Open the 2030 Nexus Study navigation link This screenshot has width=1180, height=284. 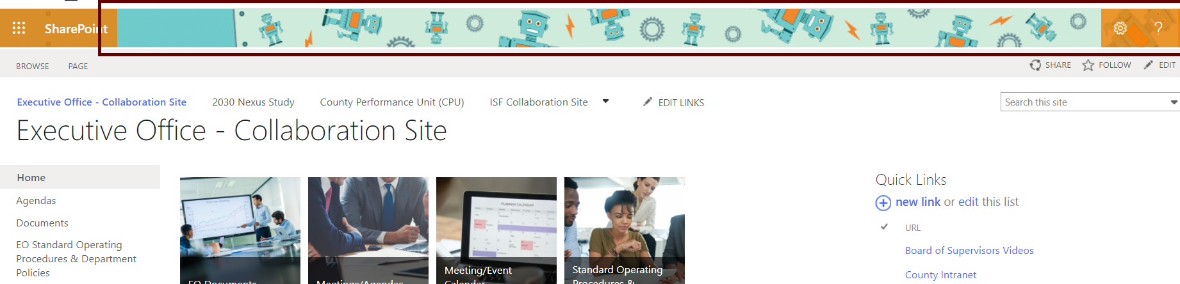tap(253, 102)
